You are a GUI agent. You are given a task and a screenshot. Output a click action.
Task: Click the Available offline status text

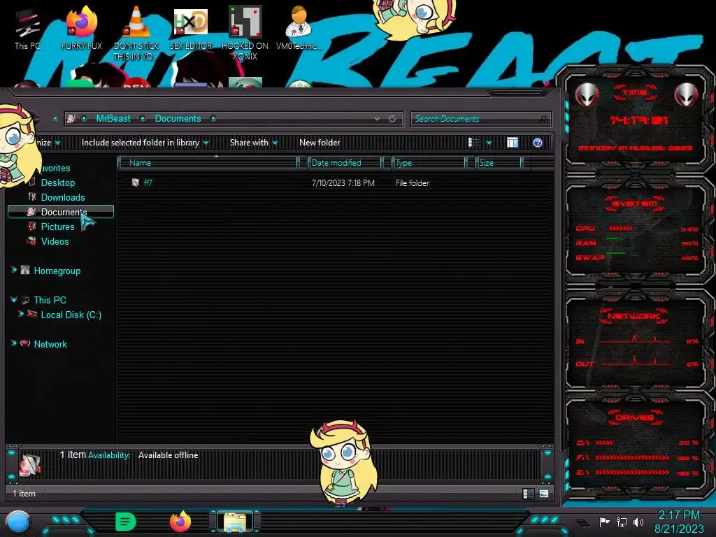coord(168,454)
